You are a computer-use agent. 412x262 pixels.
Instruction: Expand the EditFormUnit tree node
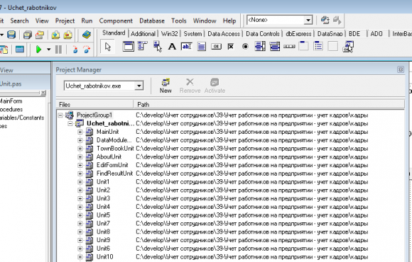pos(80,165)
